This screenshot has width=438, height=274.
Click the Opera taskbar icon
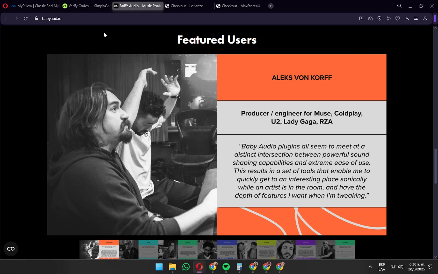199,267
